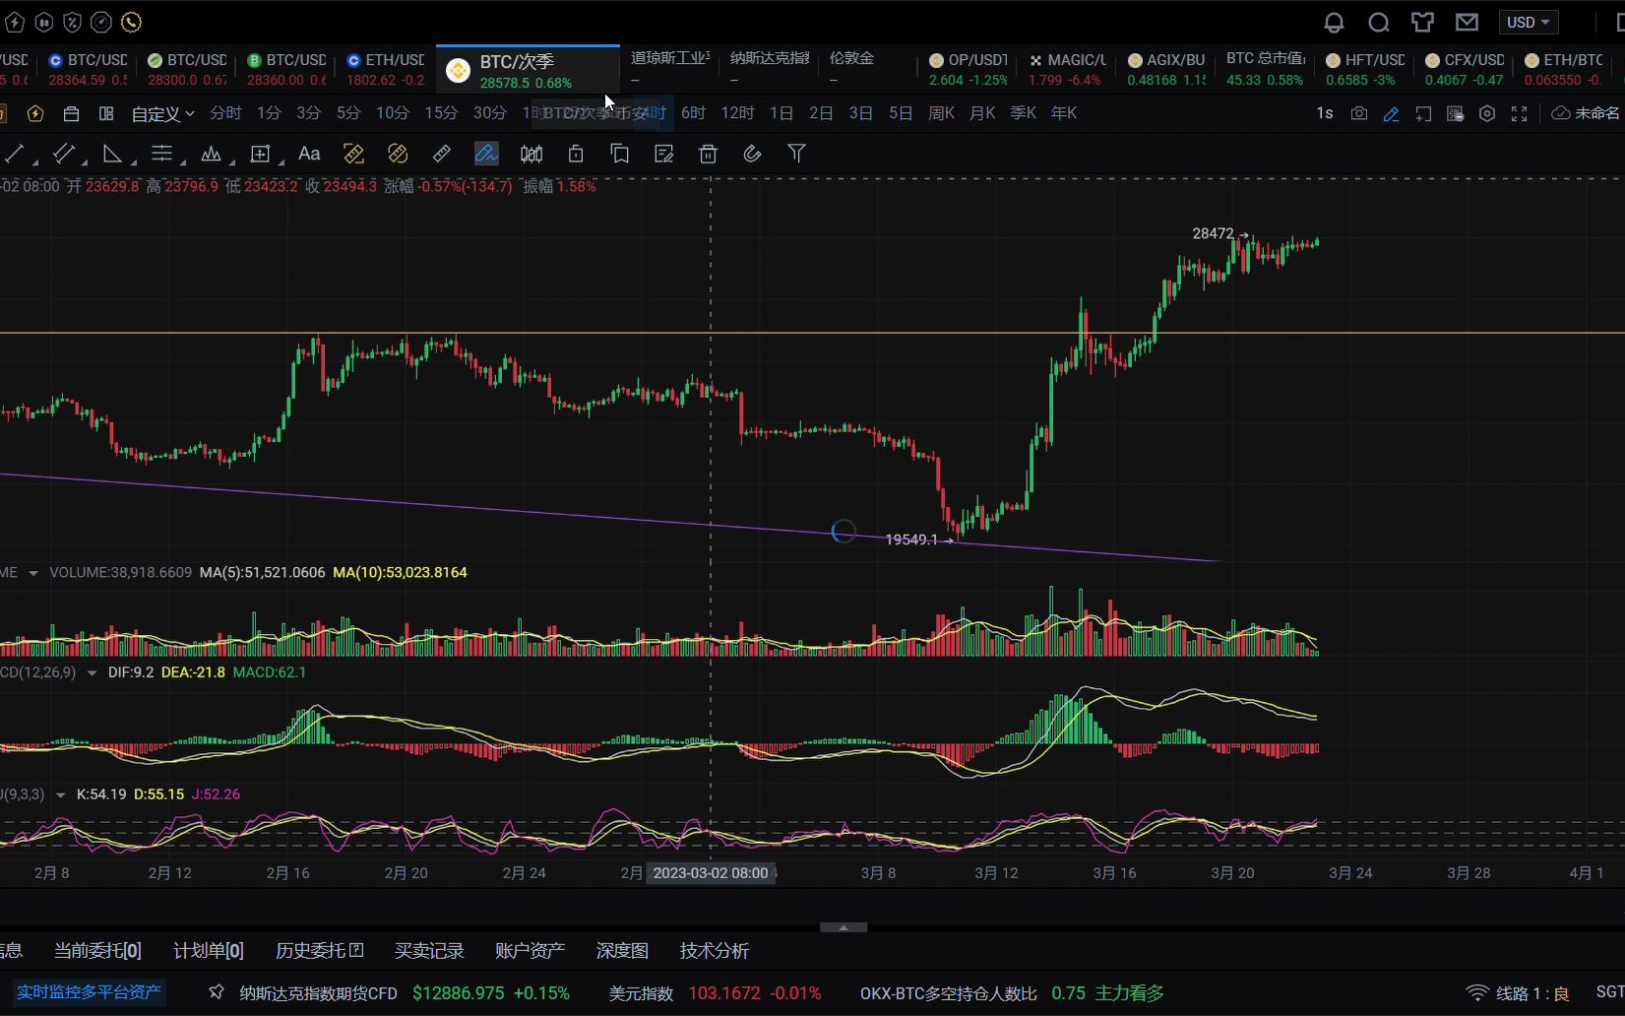Expand the 自定义 custom period dropdown
This screenshot has height=1016, width=1625.
point(162,114)
